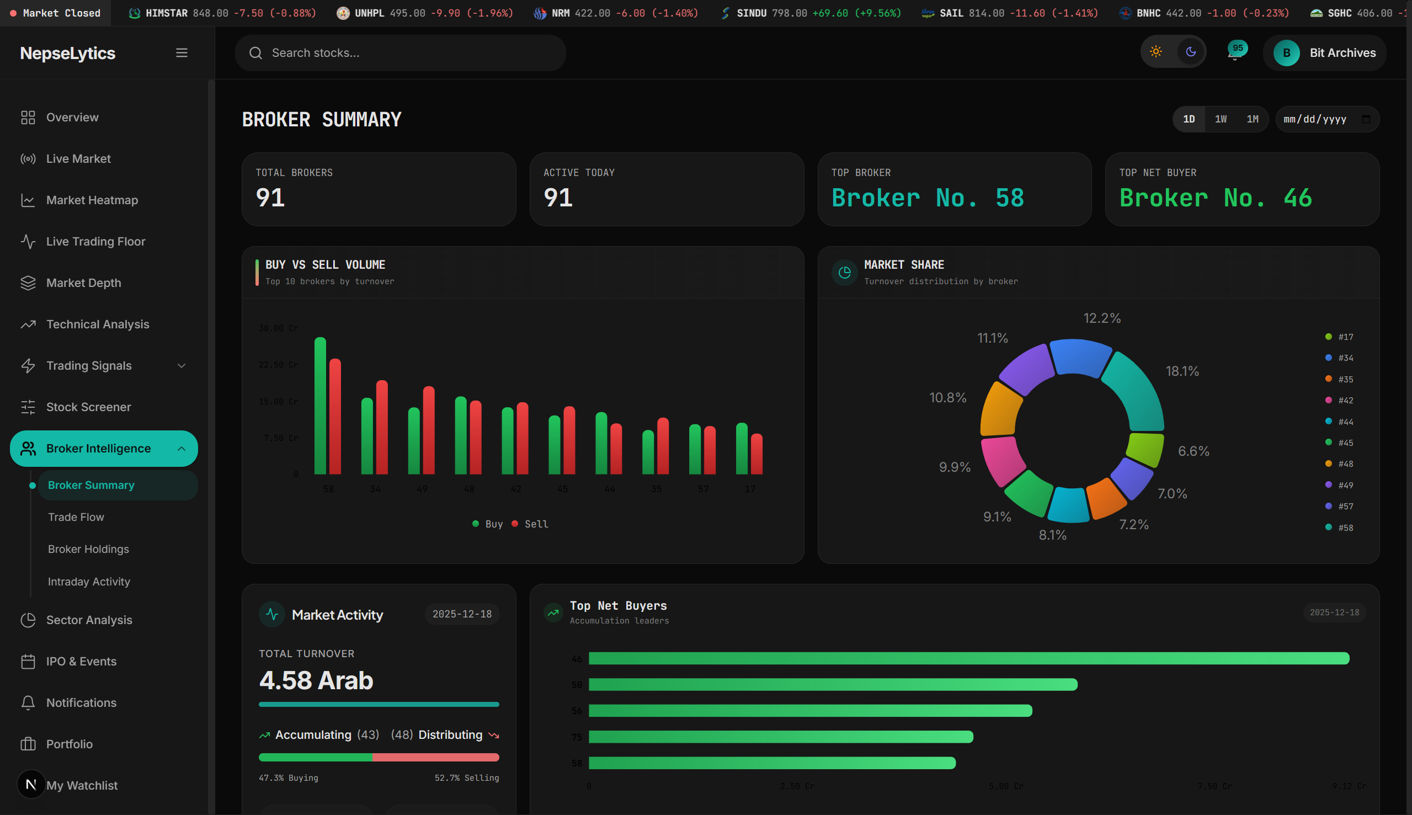The image size is (1412, 815).
Task: Open Market Depth from the sidebar
Action: (83, 283)
